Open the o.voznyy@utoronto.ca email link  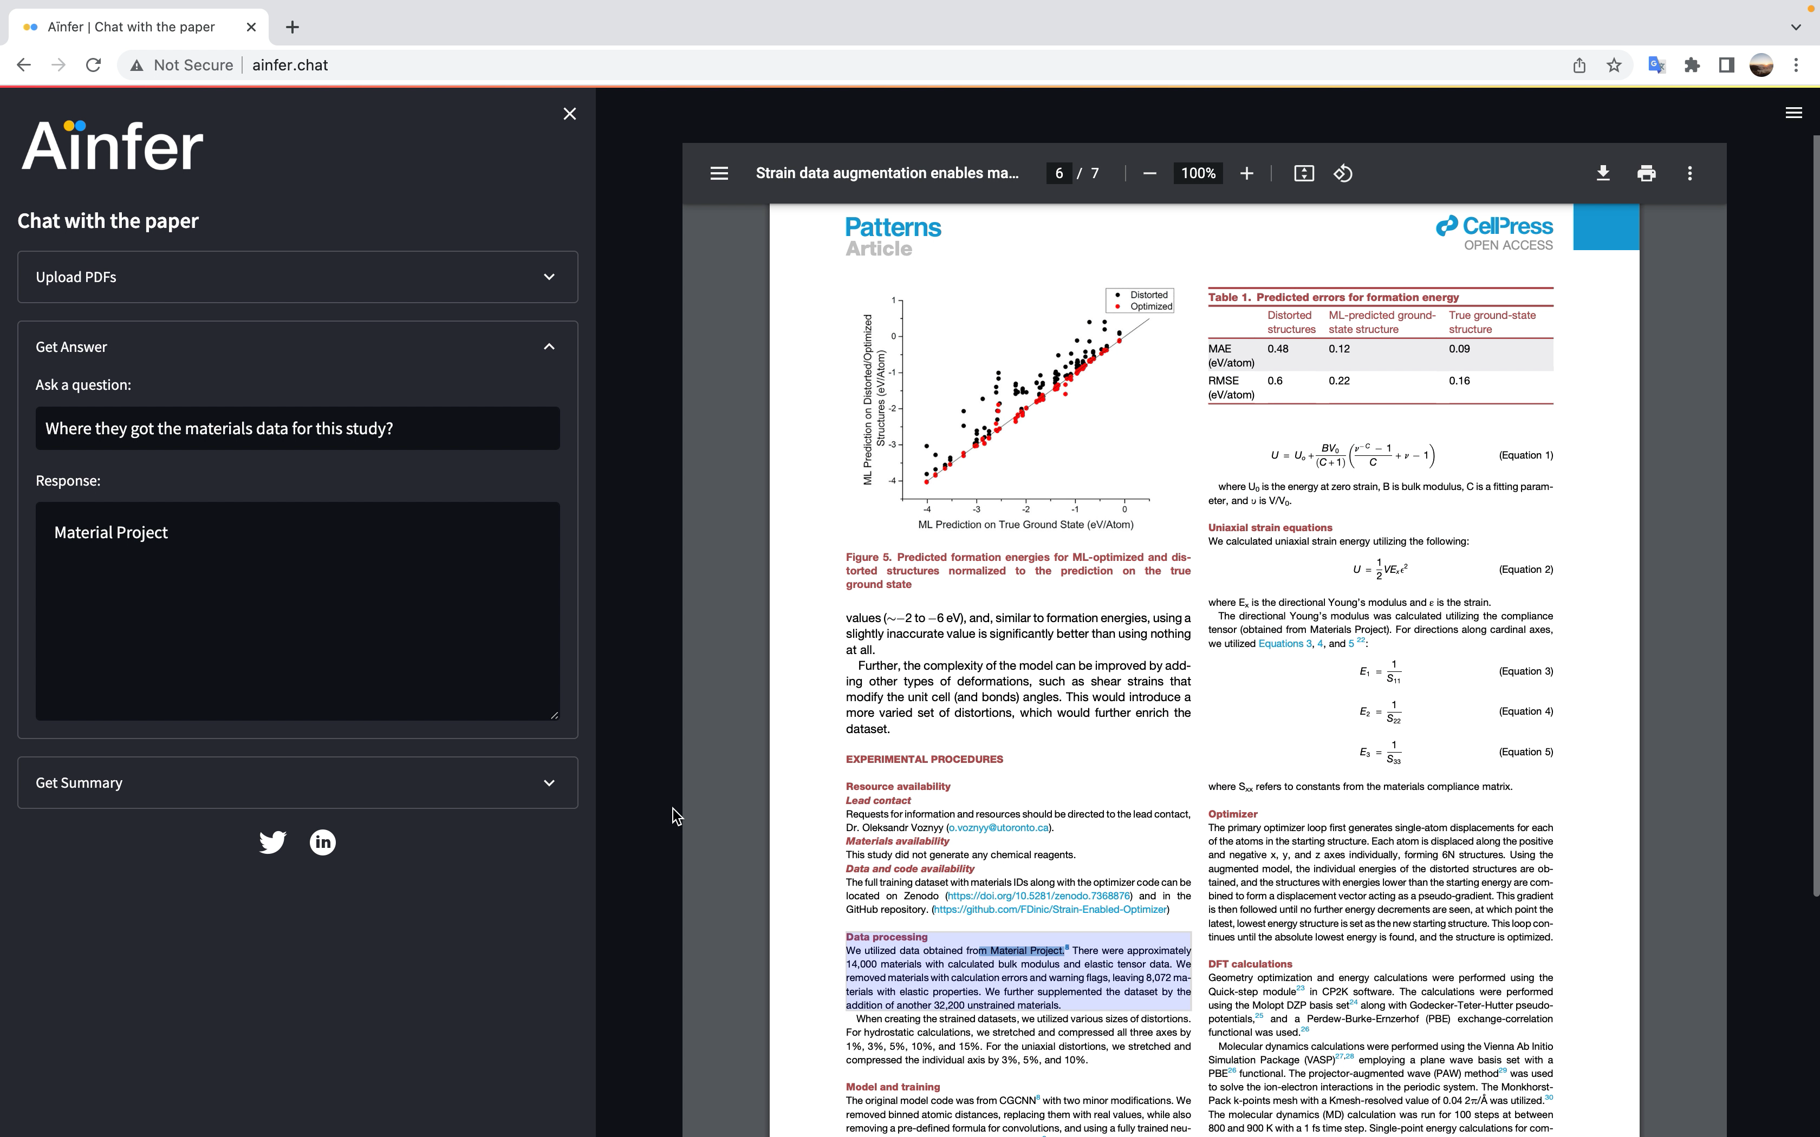999,828
